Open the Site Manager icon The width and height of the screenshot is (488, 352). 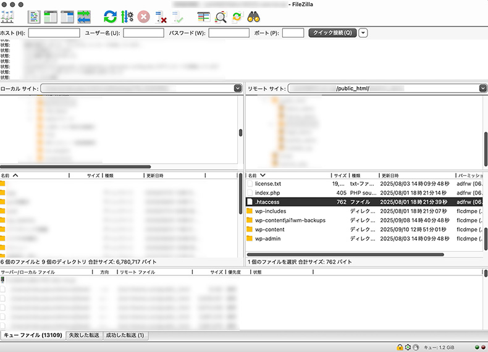(9, 17)
